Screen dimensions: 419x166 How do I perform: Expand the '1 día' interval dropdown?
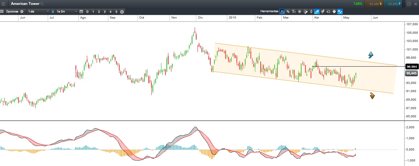pyautogui.click(x=38, y=12)
